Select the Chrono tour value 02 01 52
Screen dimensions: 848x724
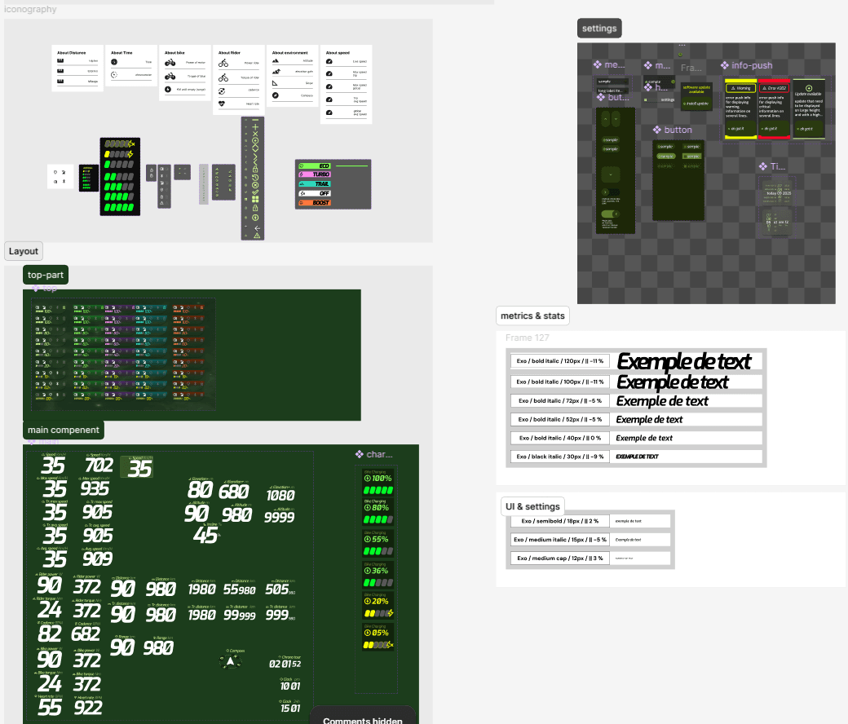285,664
